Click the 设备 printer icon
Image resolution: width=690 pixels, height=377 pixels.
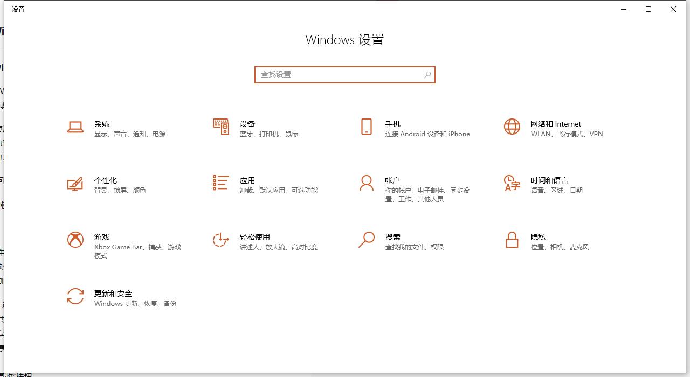[220, 128]
